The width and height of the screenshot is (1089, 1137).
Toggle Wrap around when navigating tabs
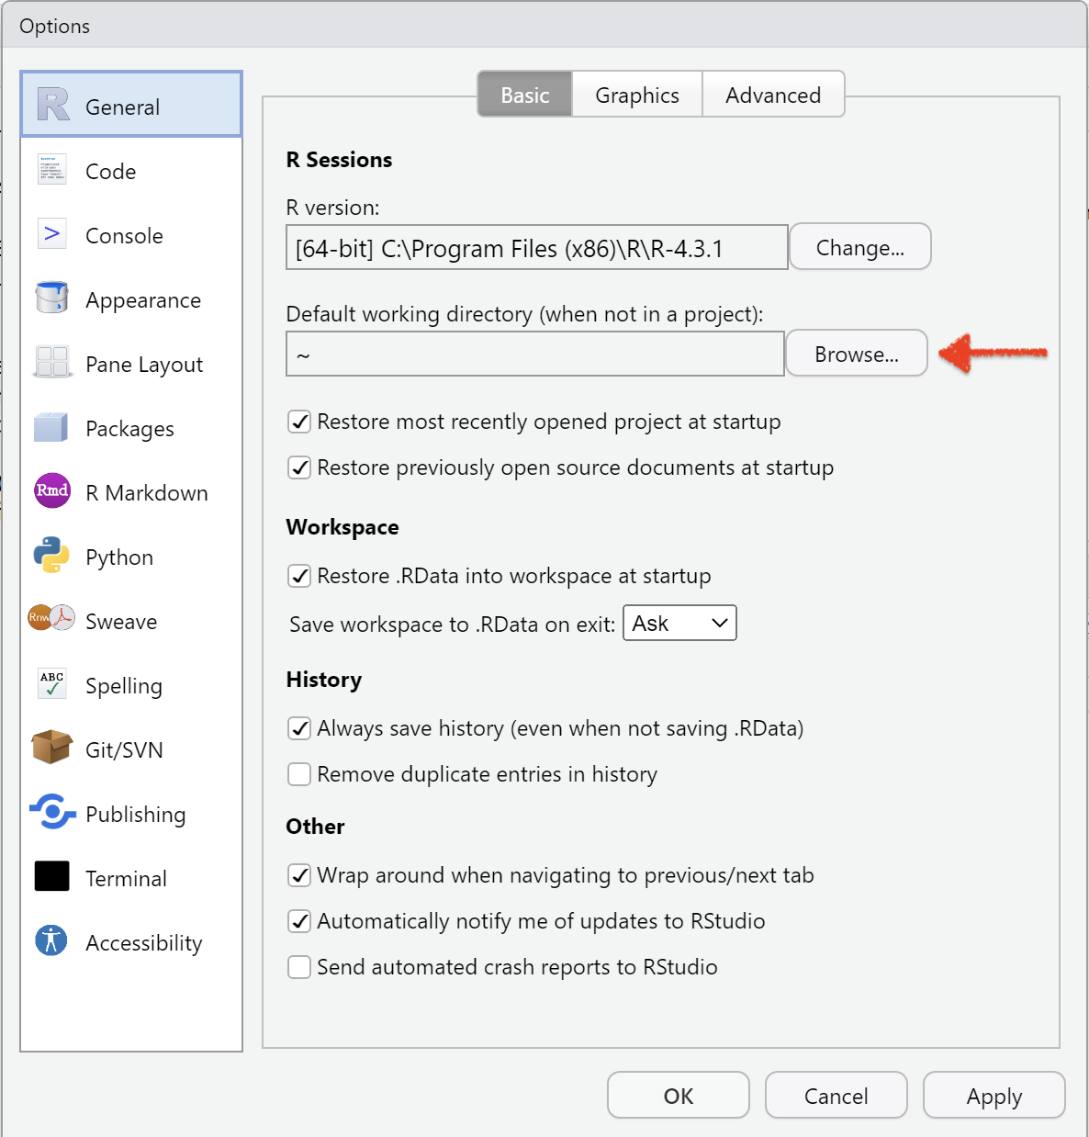[299, 875]
